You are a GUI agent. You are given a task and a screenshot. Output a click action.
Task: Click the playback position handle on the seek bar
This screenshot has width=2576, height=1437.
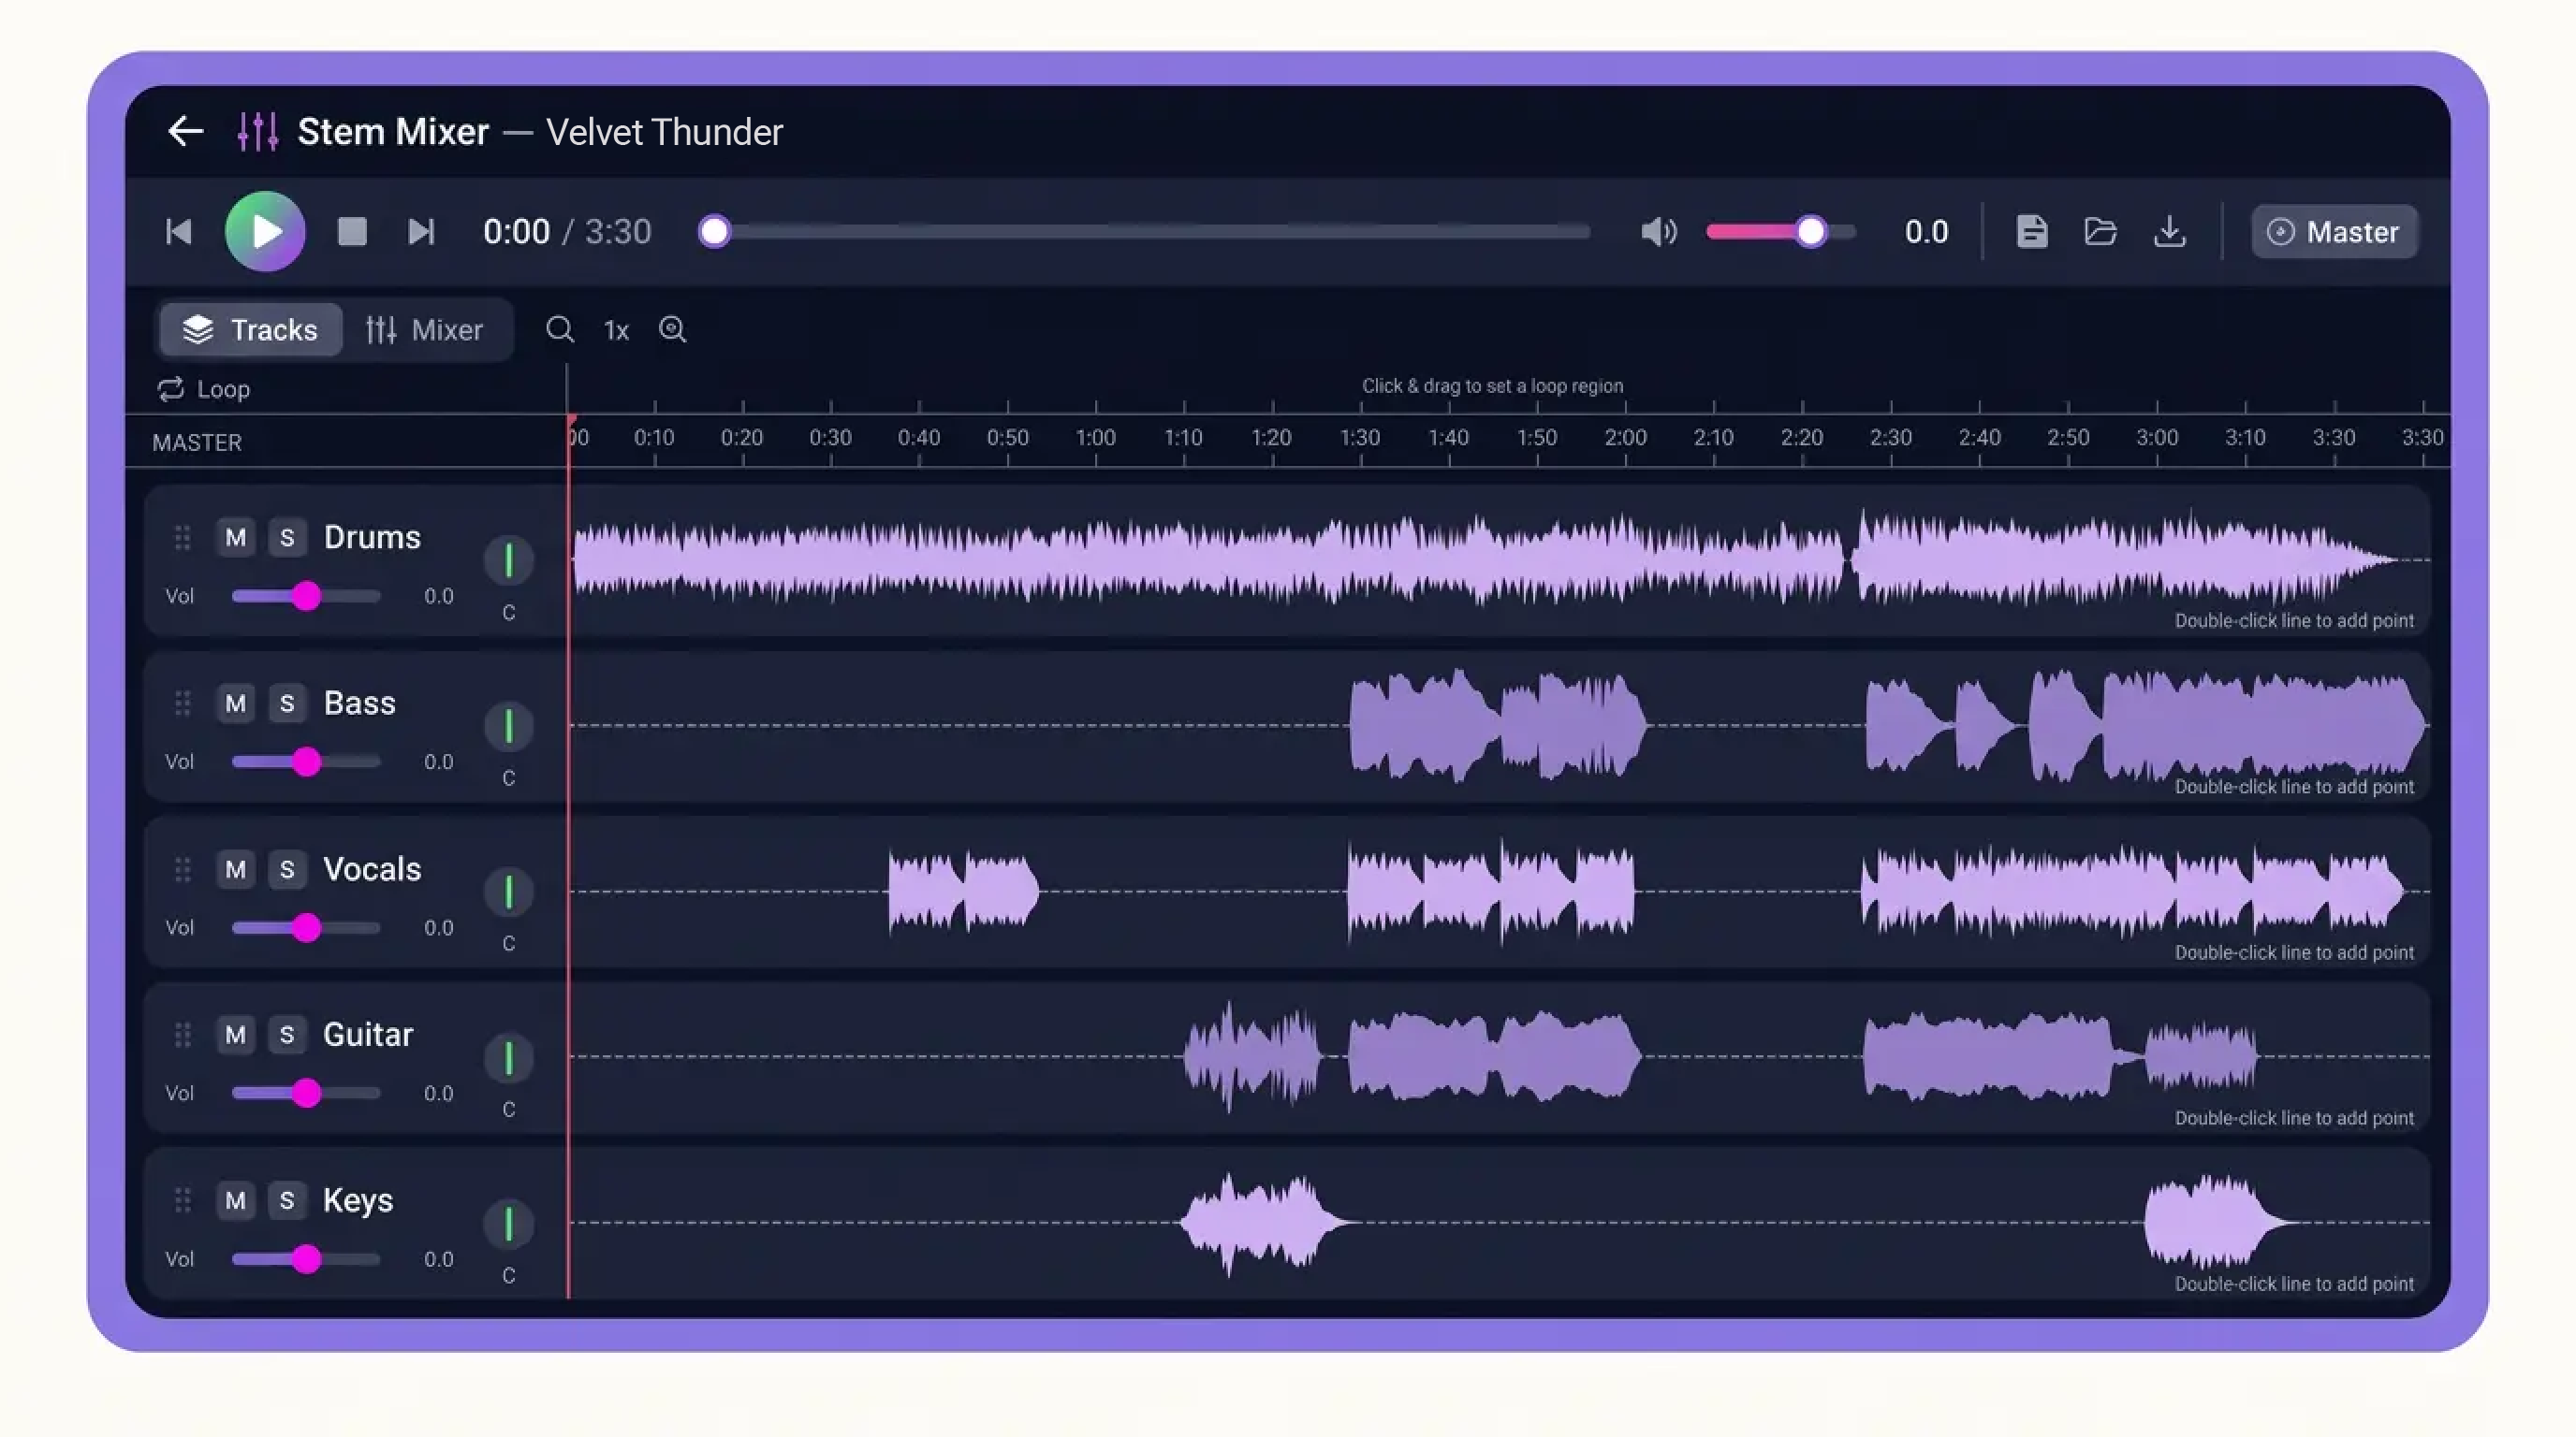(714, 232)
